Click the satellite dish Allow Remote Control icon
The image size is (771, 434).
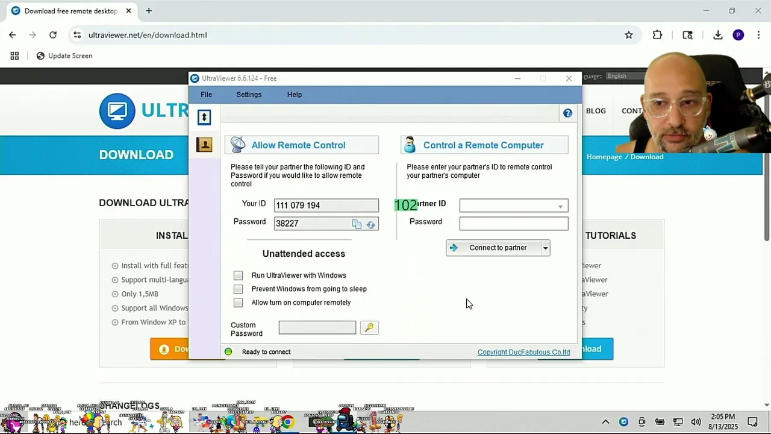238,145
